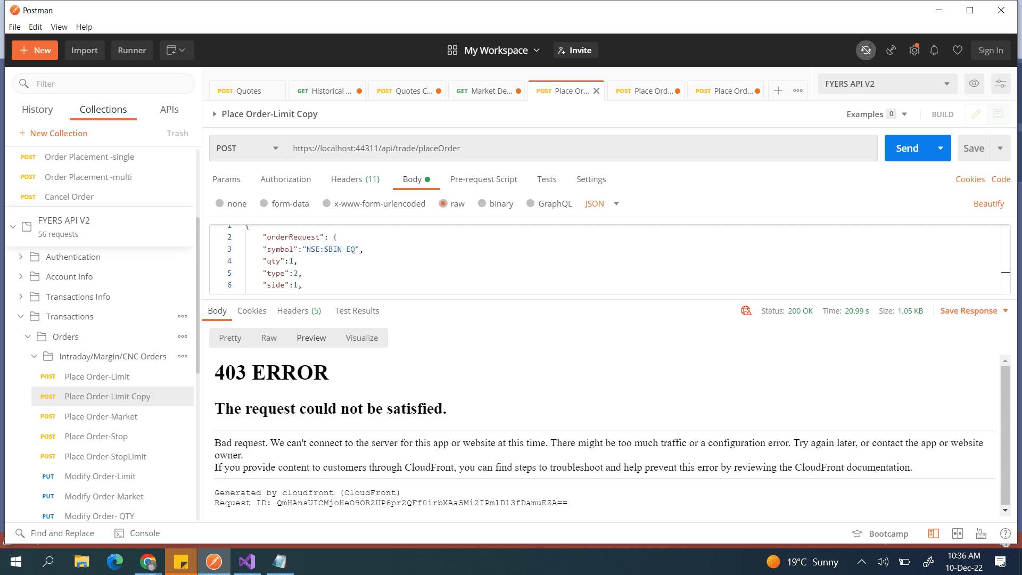Click the Send button

pyautogui.click(x=907, y=148)
